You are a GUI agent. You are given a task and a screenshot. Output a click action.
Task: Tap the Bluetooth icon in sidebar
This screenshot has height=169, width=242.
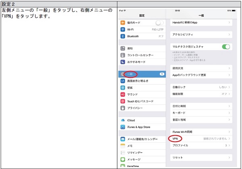pyautogui.click(x=123, y=36)
